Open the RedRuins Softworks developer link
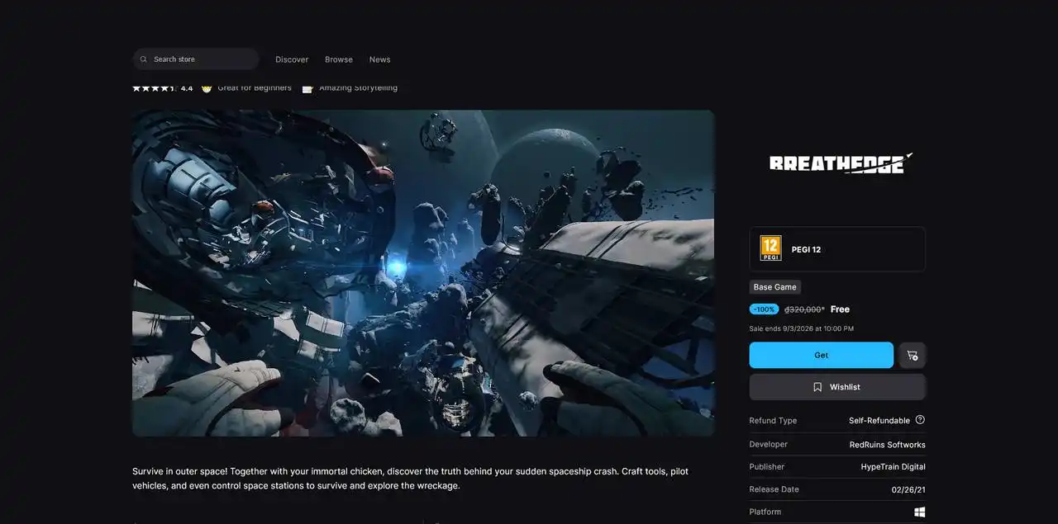The width and height of the screenshot is (1058, 524). [x=888, y=445]
